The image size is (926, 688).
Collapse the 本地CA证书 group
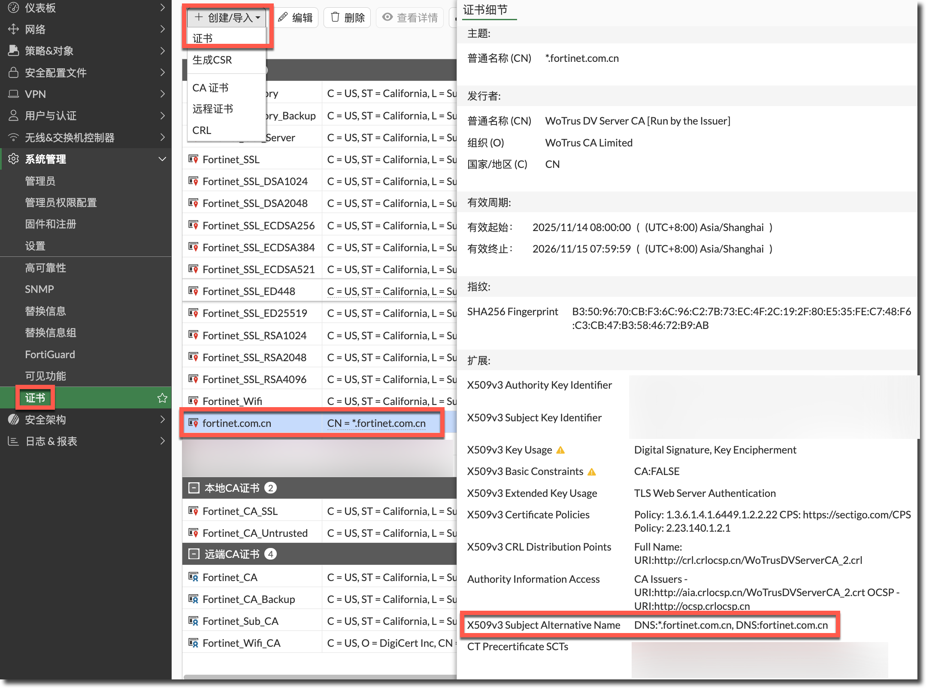tap(194, 488)
